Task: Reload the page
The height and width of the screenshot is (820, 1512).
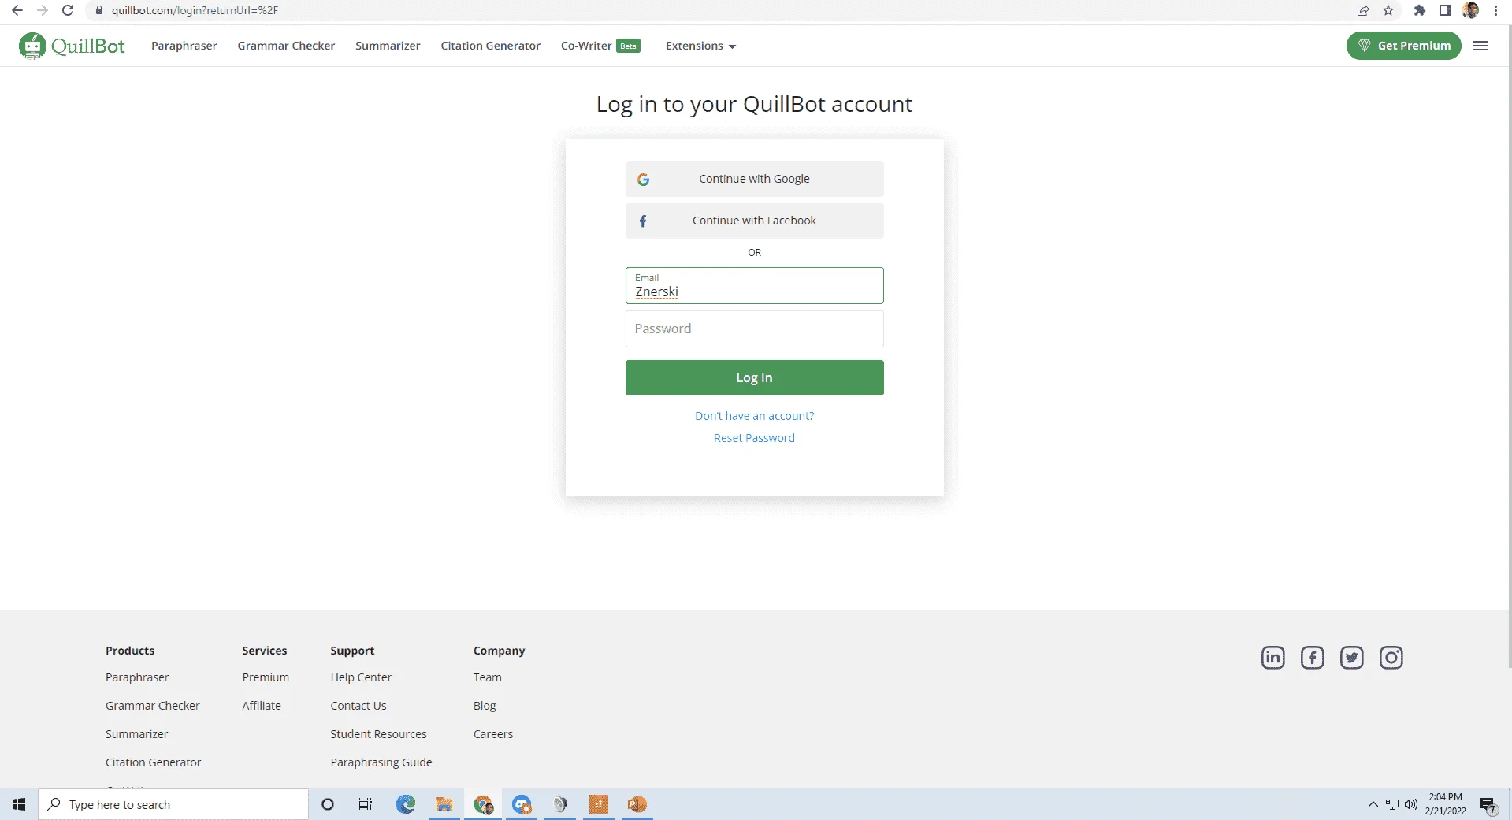Action: [x=68, y=10]
